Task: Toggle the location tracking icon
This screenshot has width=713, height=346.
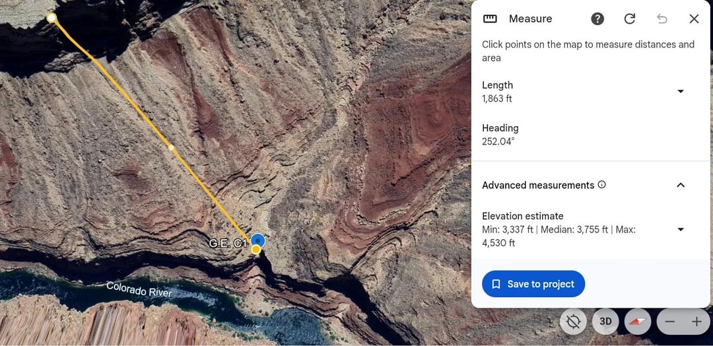Action: tap(574, 322)
